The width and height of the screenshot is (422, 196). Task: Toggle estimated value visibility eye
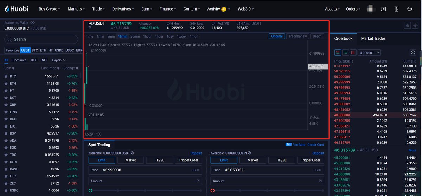[x=33, y=22]
